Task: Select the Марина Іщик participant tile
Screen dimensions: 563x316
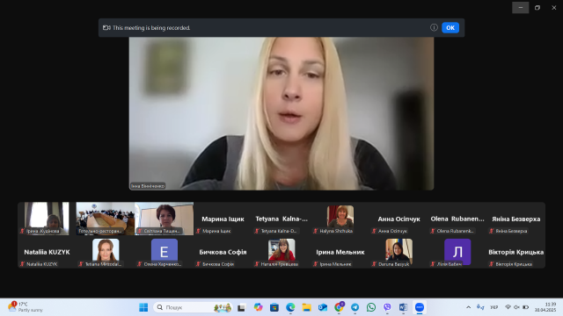Action: pos(223,219)
